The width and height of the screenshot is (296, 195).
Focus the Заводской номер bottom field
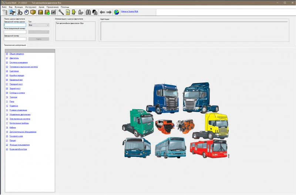point(15,39)
